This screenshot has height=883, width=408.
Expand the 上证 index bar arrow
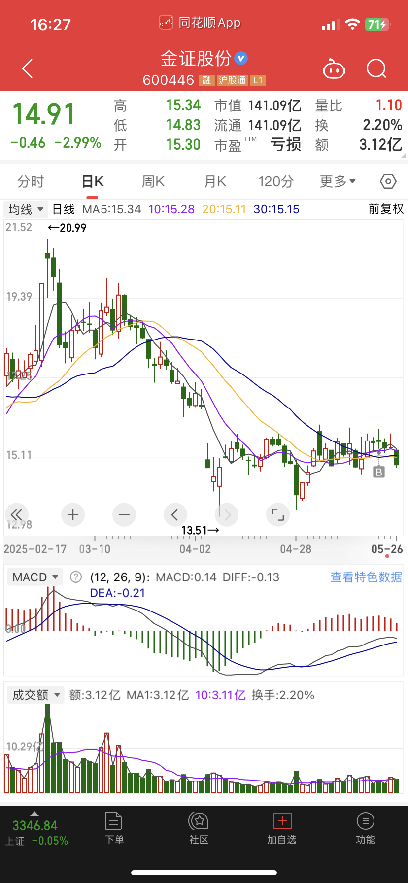coord(34,814)
